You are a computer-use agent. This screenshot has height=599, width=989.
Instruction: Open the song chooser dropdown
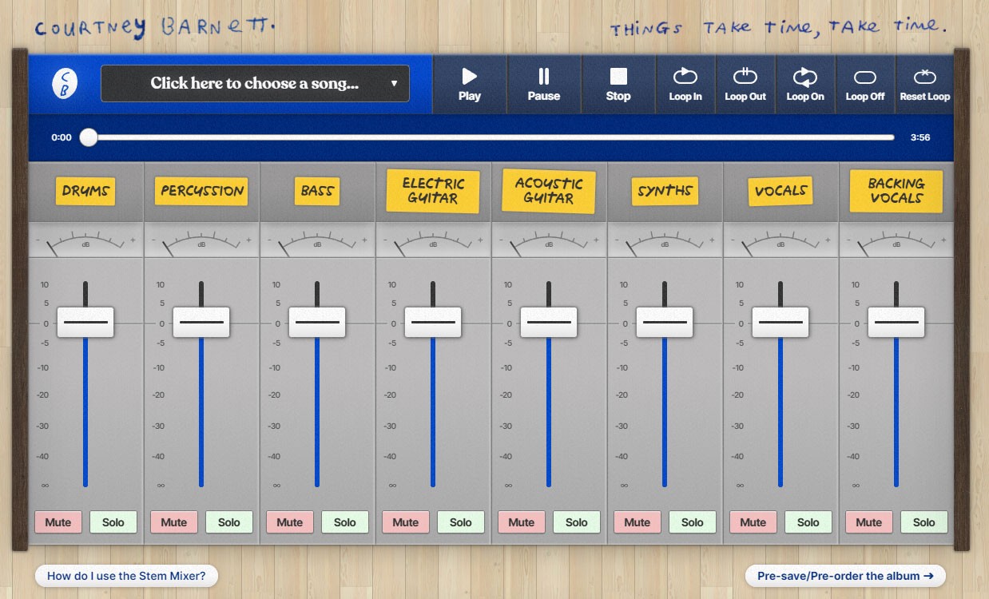(x=255, y=83)
